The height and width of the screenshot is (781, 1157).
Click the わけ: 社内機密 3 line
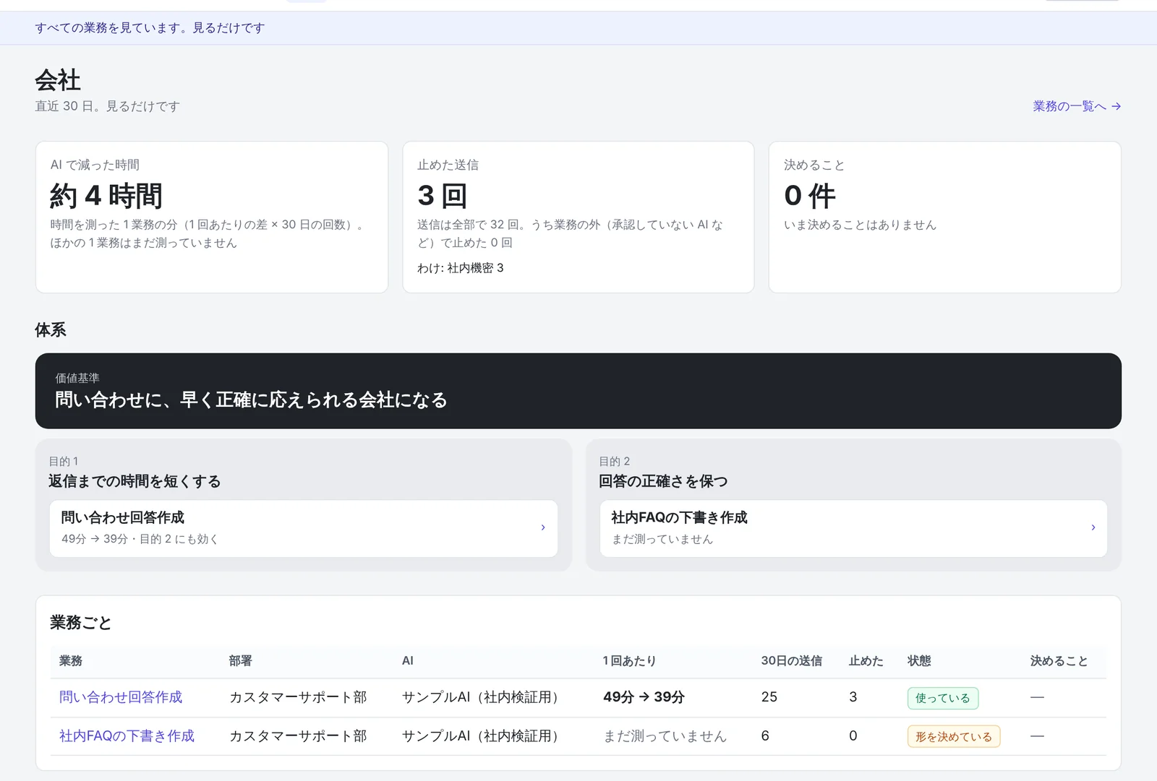[461, 268]
